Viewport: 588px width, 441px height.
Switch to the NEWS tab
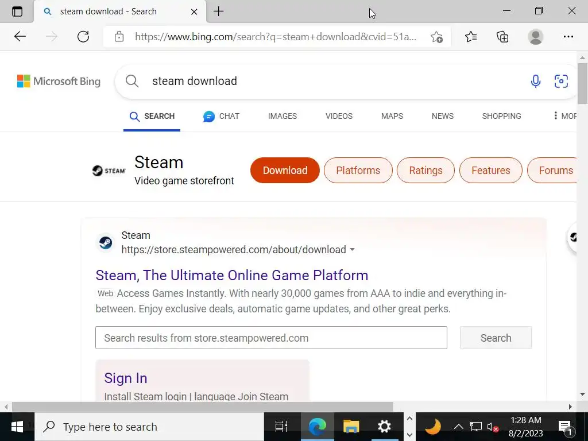[x=443, y=116]
